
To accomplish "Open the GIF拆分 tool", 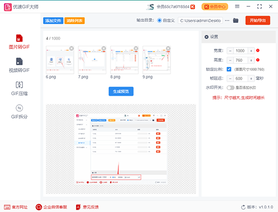I will [19, 112].
